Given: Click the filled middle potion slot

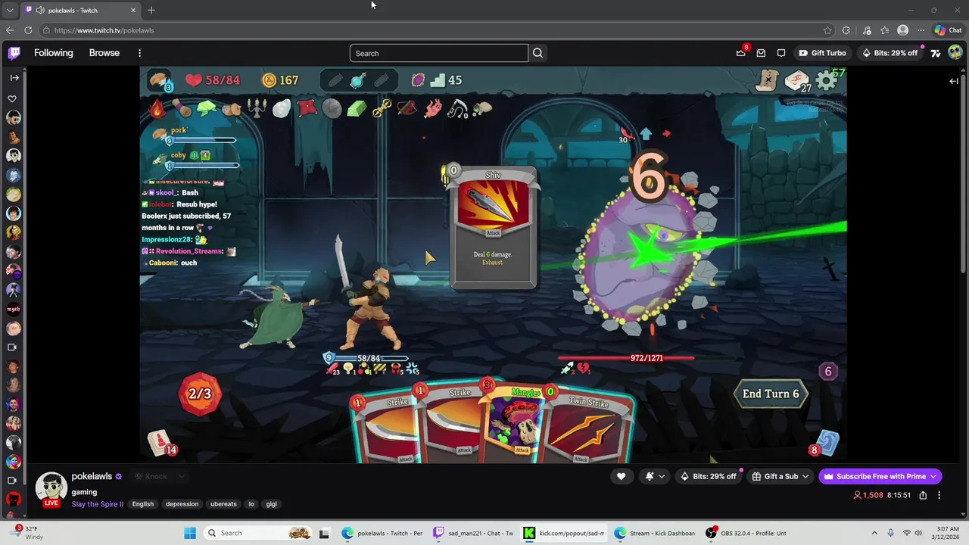Looking at the screenshot, I should click(358, 79).
